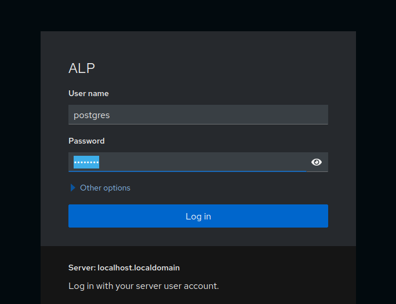Select the ALP heading text
Image resolution: width=396 pixels, height=304 pixels.
point(82,68)
